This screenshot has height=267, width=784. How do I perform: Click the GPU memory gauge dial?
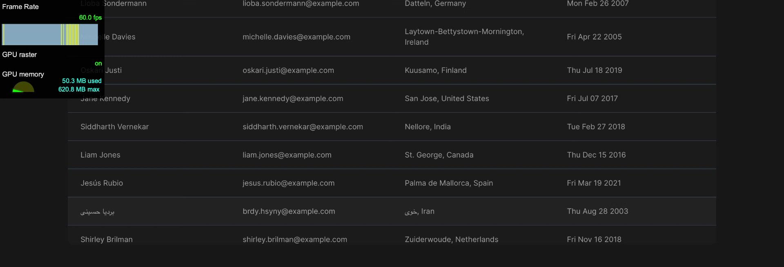[23, 87]
